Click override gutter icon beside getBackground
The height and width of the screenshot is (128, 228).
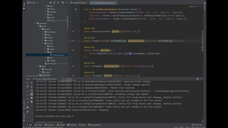click(73, 66)
